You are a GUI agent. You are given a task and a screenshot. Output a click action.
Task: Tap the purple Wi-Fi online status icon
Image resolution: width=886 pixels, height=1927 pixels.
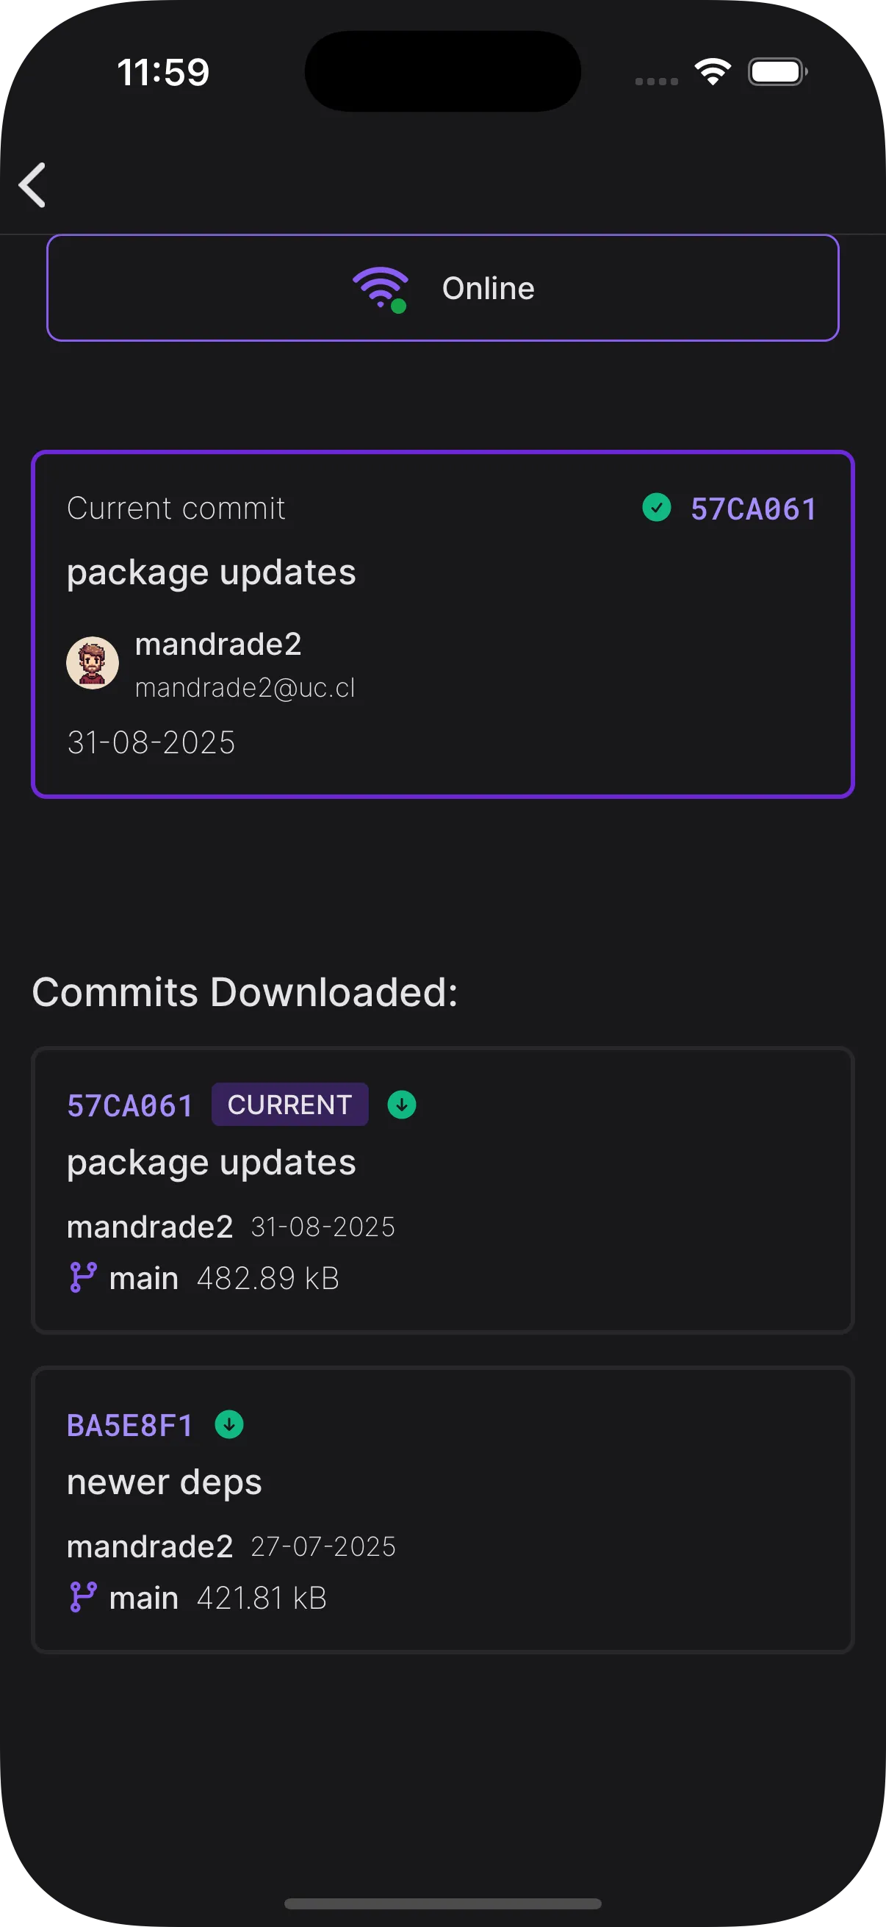(381, 289)
